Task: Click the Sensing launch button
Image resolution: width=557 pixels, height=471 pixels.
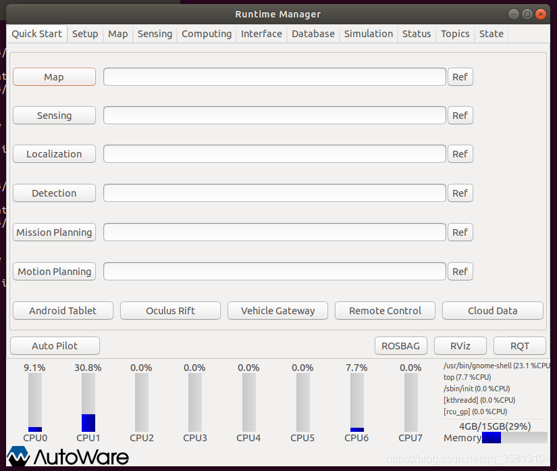Action: [x=55, y=115]
